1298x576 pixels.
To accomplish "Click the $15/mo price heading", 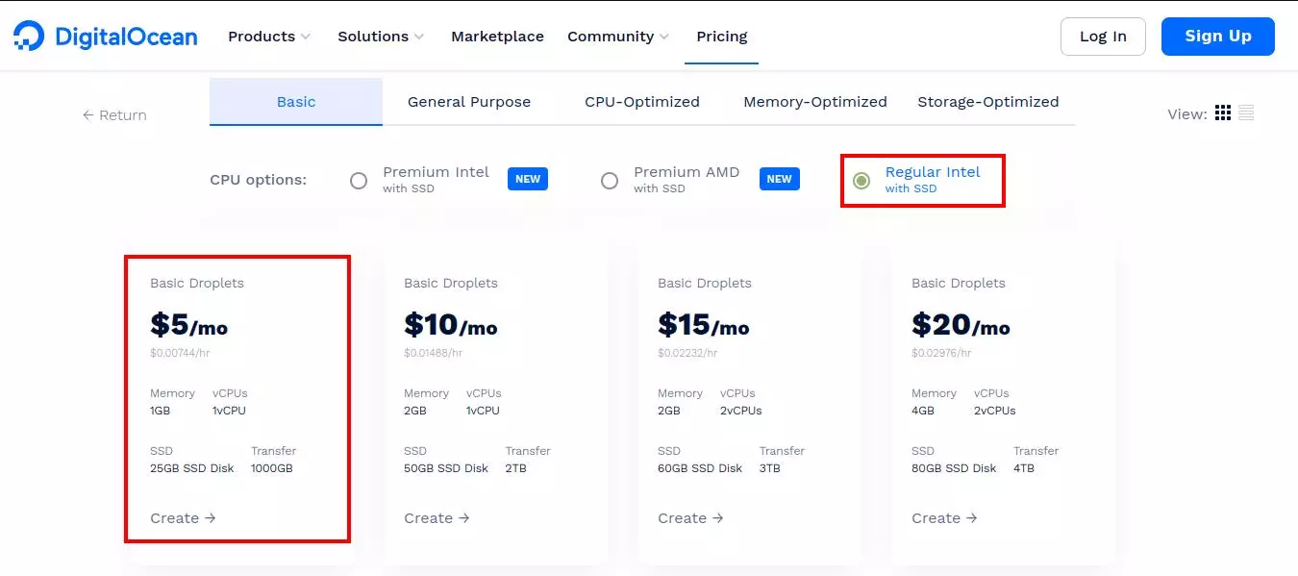I will [704, 325].
